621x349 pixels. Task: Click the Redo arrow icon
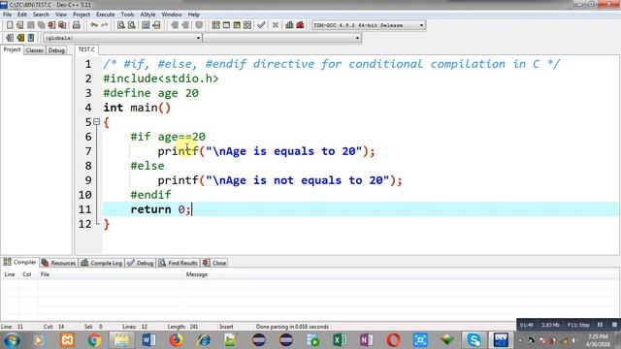[105, 25]
